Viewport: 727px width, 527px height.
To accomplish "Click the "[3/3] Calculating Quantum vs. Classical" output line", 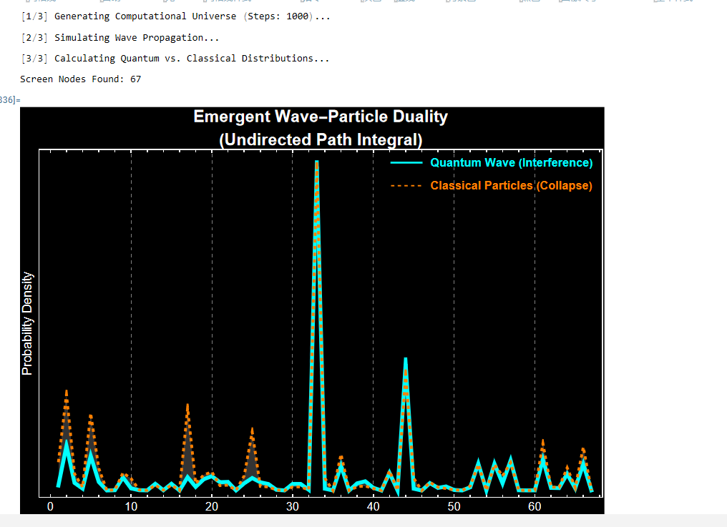I will coord(175,58).
